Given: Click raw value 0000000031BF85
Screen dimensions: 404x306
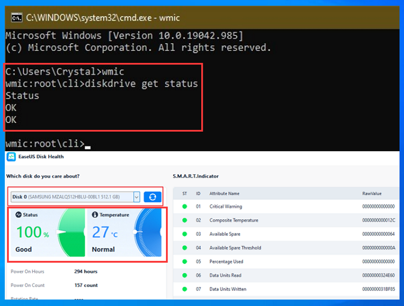Looking at the screenshot, I should click(379, 289).
